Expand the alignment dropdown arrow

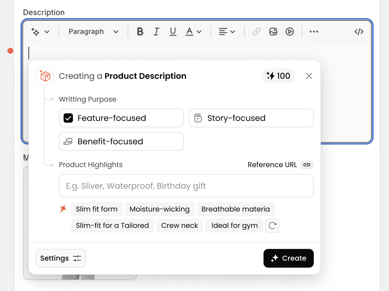point(233,32)
